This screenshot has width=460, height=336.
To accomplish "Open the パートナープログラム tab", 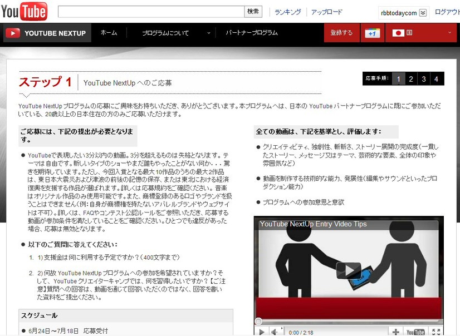I will 251,33.
